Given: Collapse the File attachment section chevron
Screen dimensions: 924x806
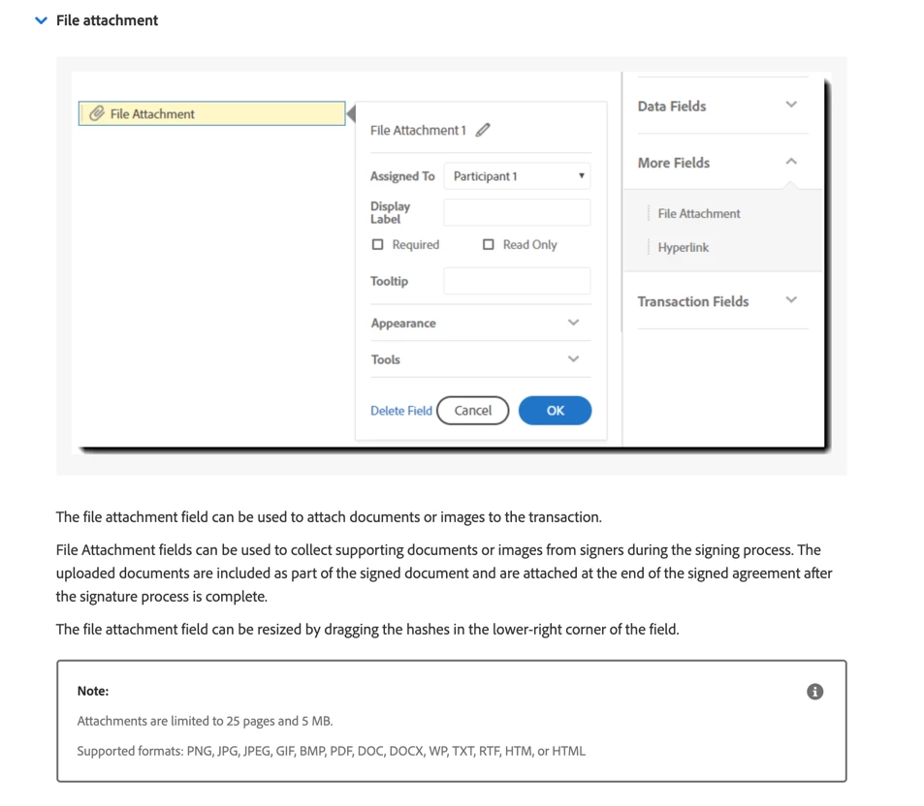Looking at the screenshot, I should click(x=42, y=20).
